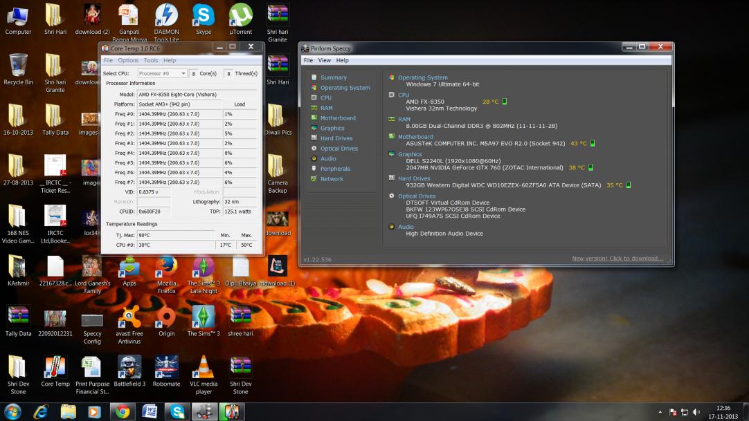Open the Tools menu in Core Temp
The image size is (749, 421).
[x=151, y=61]
